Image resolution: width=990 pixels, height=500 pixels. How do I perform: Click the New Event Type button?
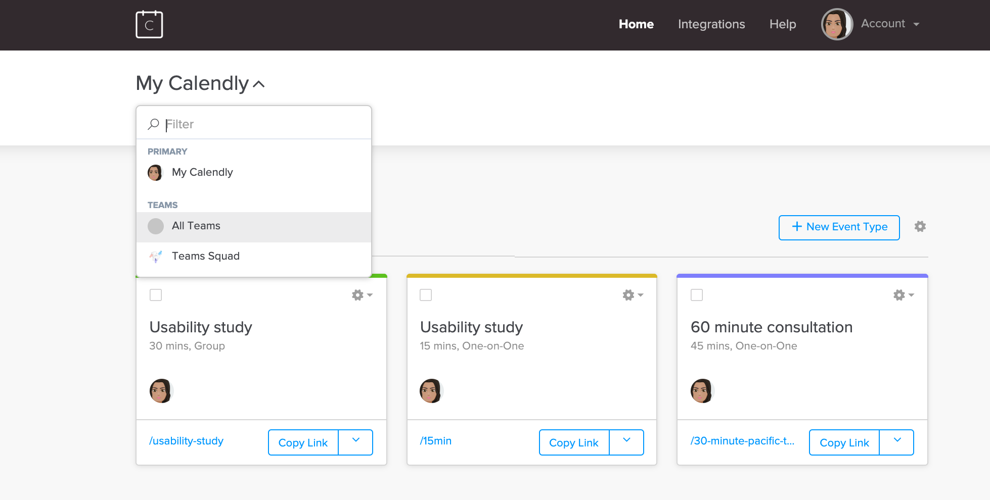point(839,227)
